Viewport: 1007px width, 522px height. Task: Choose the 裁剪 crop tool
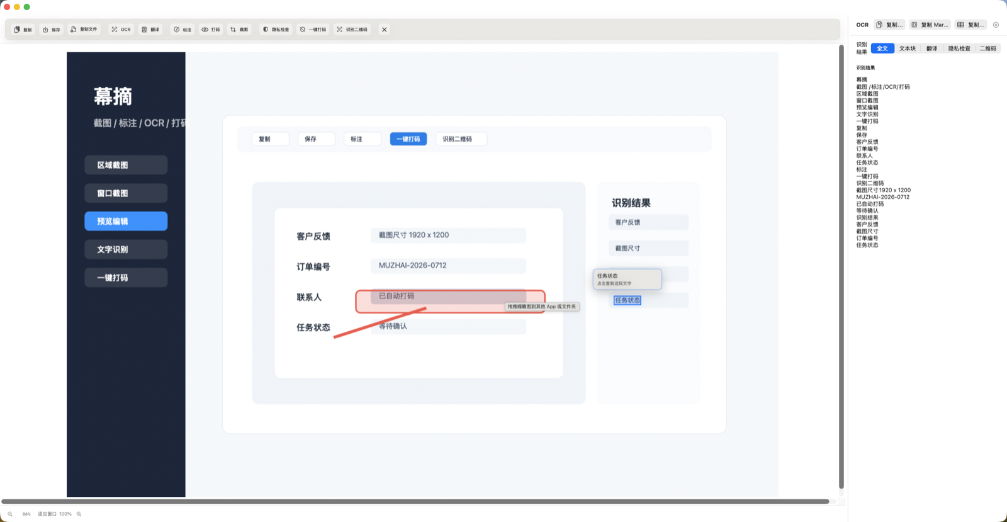239,30
